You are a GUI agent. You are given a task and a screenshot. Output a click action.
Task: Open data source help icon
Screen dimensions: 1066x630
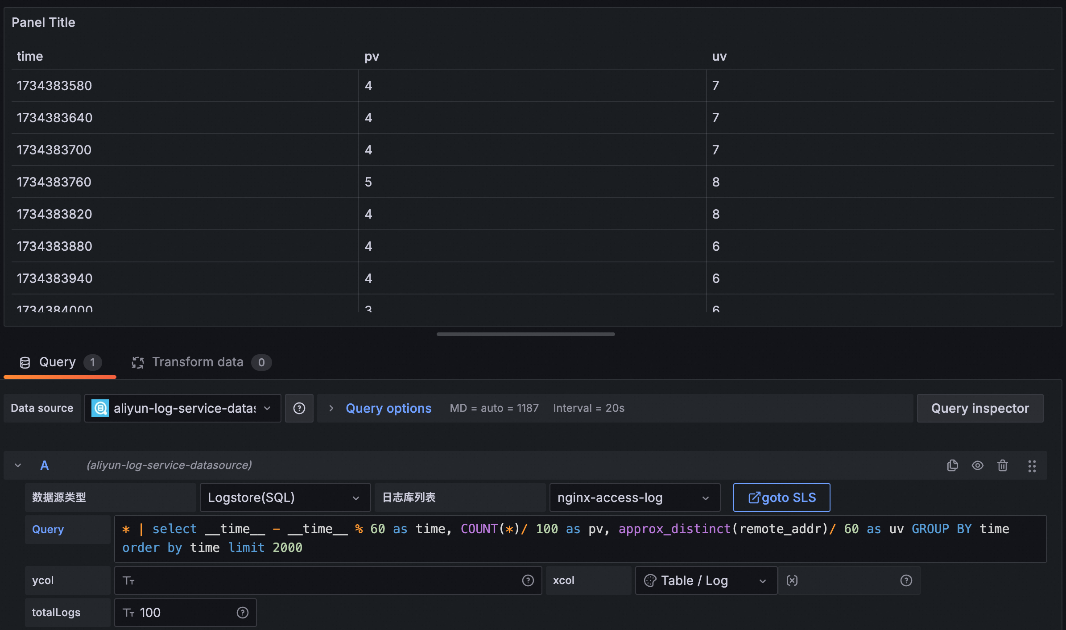(x=299, y=408)
